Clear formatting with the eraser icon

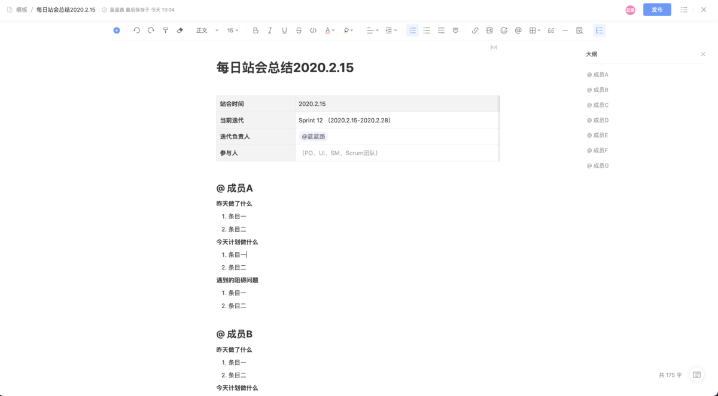click(180, 30)
